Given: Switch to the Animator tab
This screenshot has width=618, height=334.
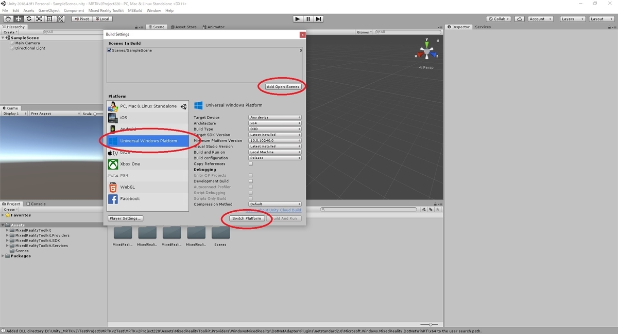Looking at the screenshot, I should [x=214, y=27].
